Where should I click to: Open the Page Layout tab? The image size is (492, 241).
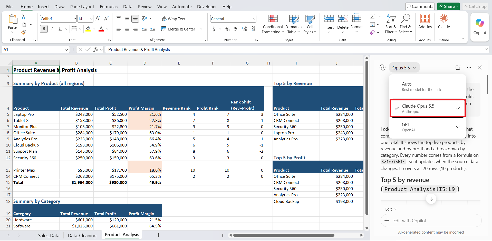[82, 7]
